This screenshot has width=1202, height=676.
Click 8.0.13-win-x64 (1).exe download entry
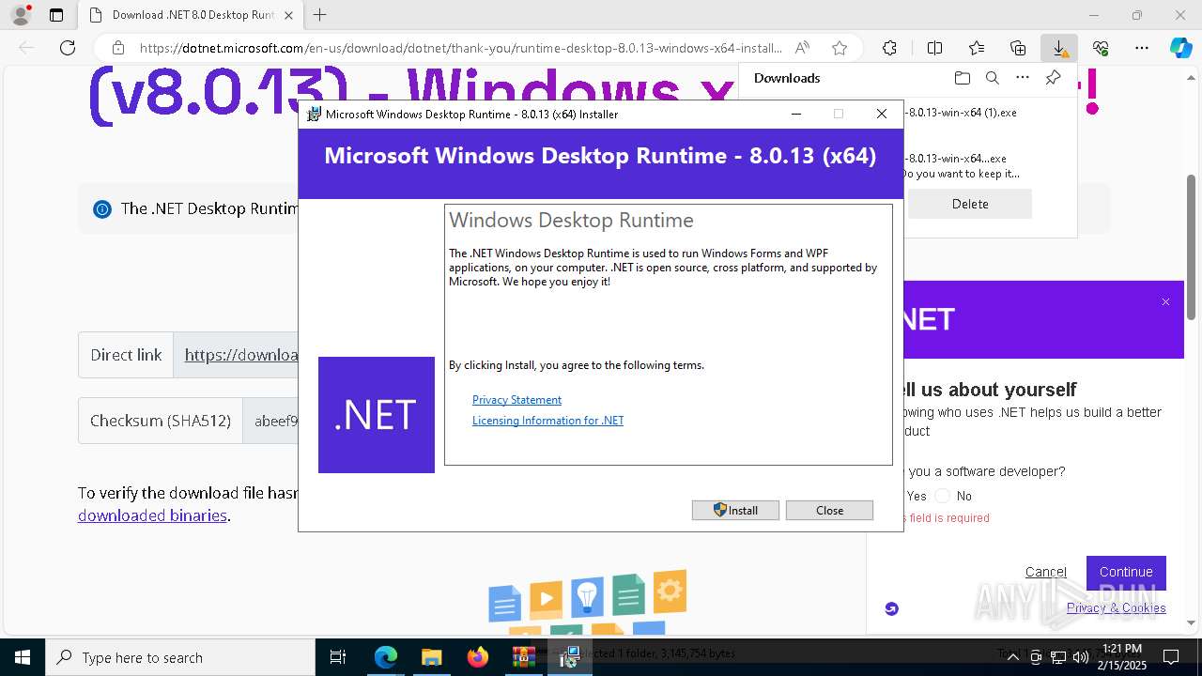pyautogui.click(x=961, y=113)
